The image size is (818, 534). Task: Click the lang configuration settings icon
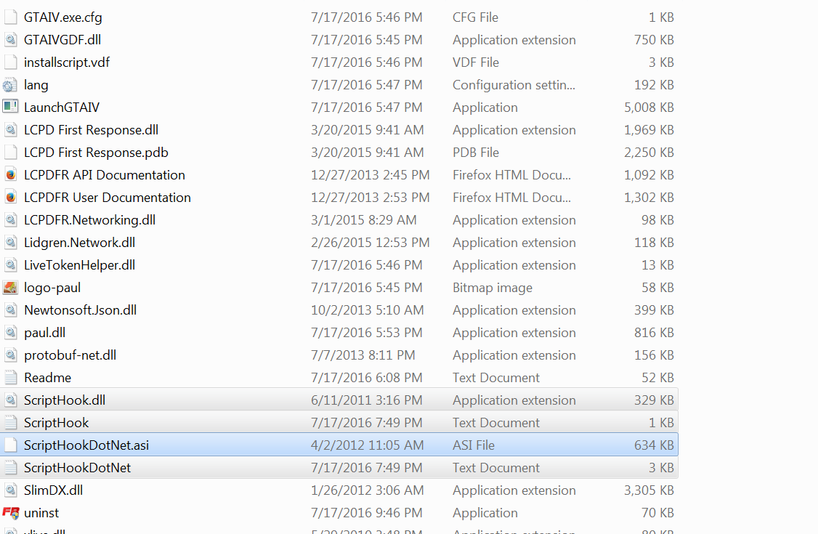[x=10, y=85]
